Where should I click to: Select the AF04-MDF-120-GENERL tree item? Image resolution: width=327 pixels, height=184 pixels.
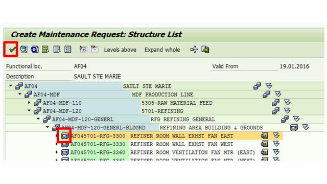(83, 119)
